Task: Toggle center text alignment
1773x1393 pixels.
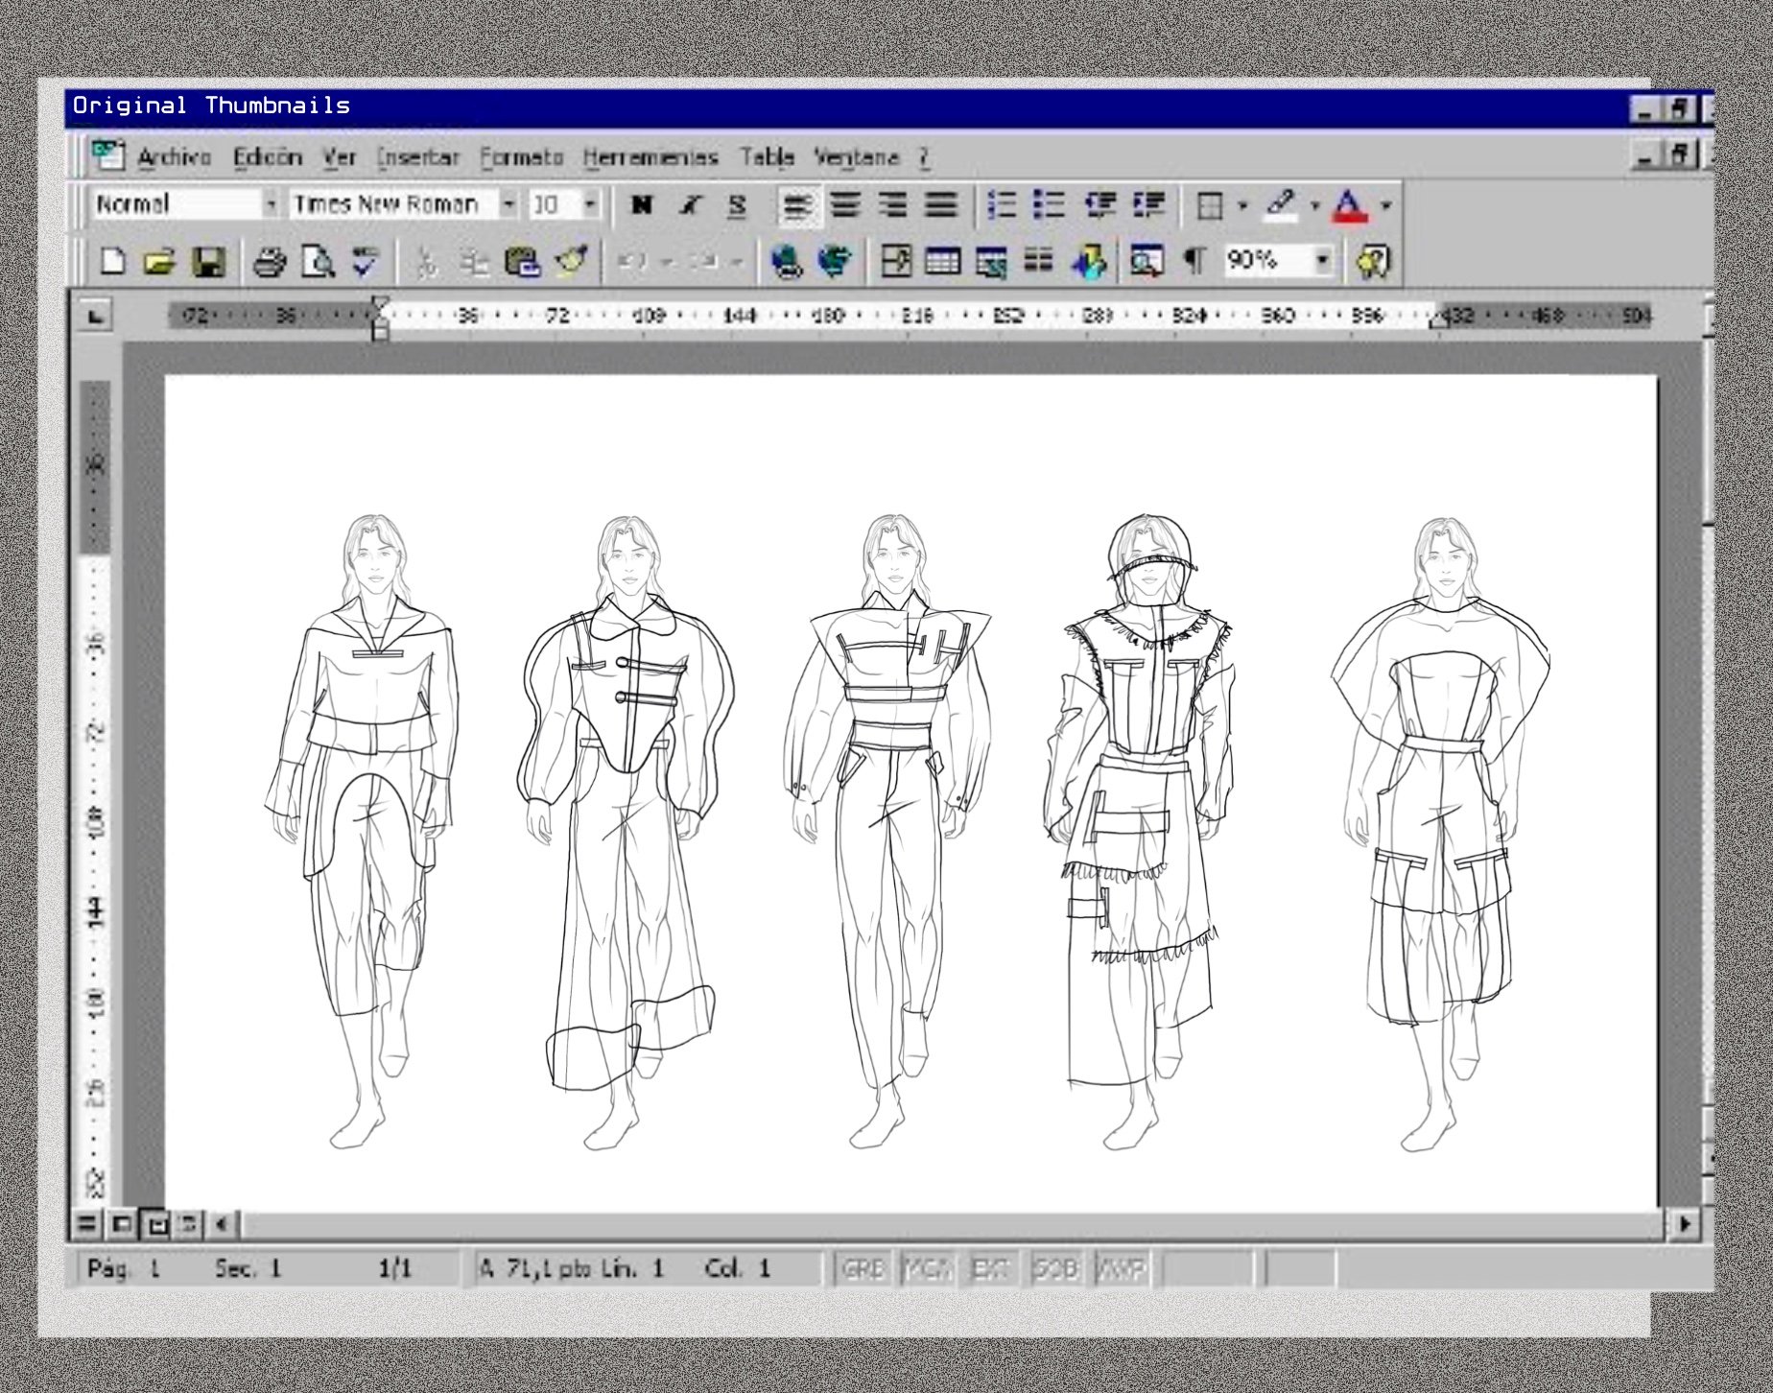Action: coord(845,204)
